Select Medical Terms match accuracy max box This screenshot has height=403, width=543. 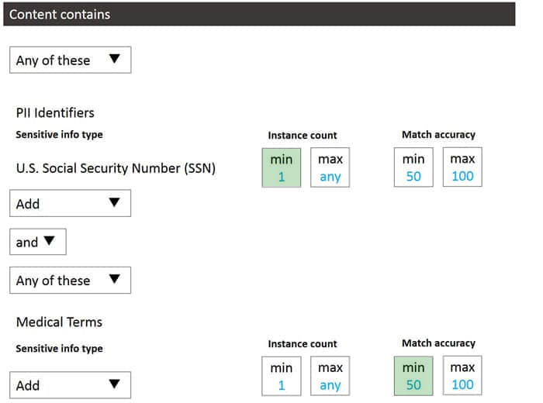tap(462, 376)
